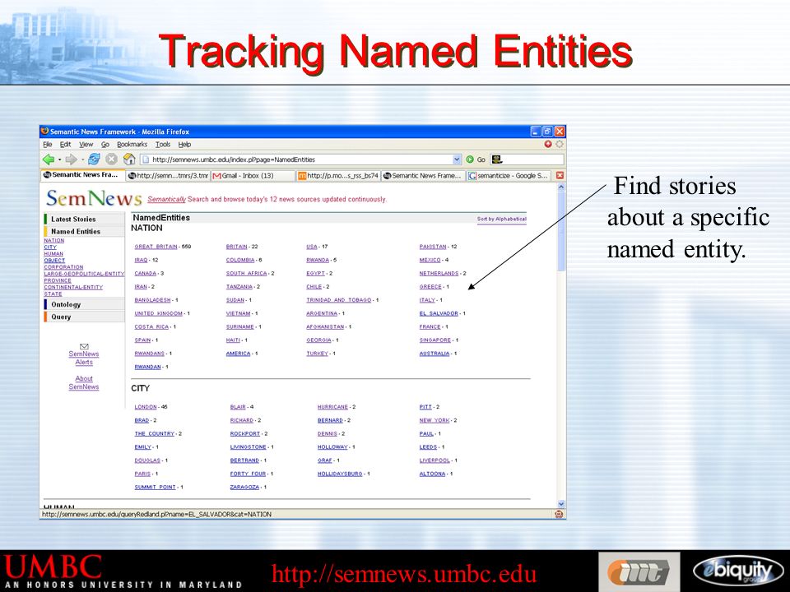Click the Semantically link in header tagline
The image size is (790, 592).
pyautogui.click(x=167, y=199)
